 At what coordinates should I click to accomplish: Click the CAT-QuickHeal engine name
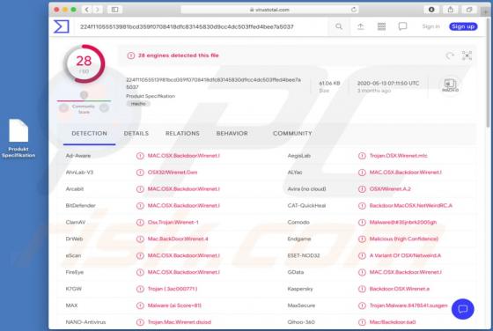tap(306, 206)
